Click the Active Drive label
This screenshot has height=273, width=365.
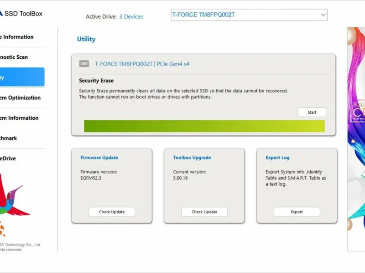coord(101,17)
